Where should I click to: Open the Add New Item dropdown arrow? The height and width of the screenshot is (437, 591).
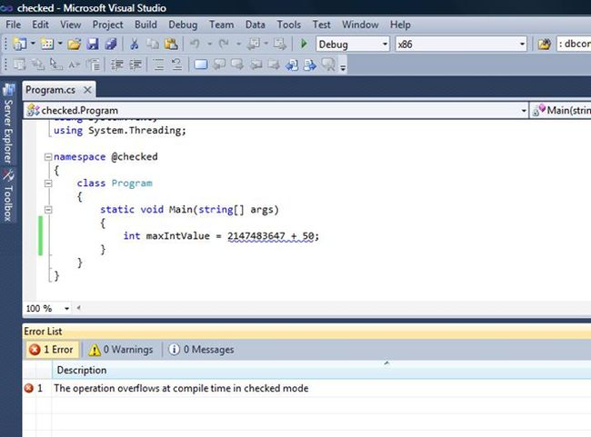click(x=60, y=44)
